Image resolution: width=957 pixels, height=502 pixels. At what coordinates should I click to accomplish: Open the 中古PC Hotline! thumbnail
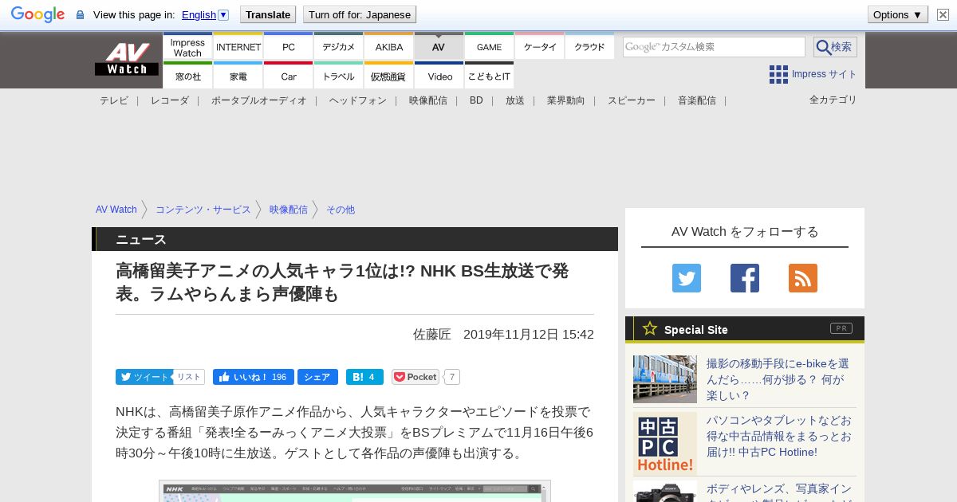pyautogui.click(x=665, y=444)
